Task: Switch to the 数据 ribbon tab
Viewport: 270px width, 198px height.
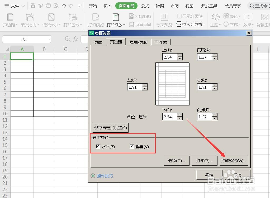Action: click(x=160, y=6)
